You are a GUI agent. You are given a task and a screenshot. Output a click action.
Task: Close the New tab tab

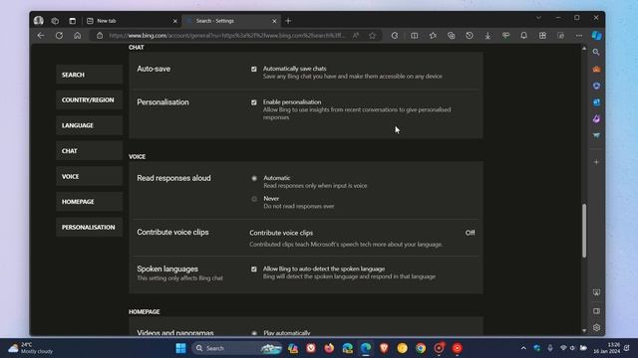175,21
